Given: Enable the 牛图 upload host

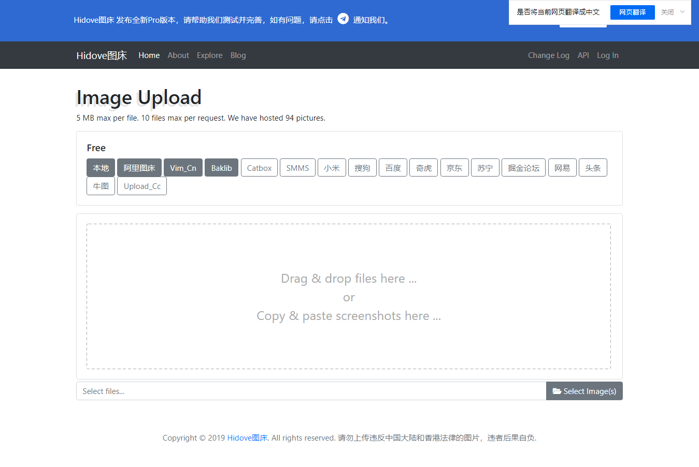Looking at the screenshot, I should click(x=101, y=186).
